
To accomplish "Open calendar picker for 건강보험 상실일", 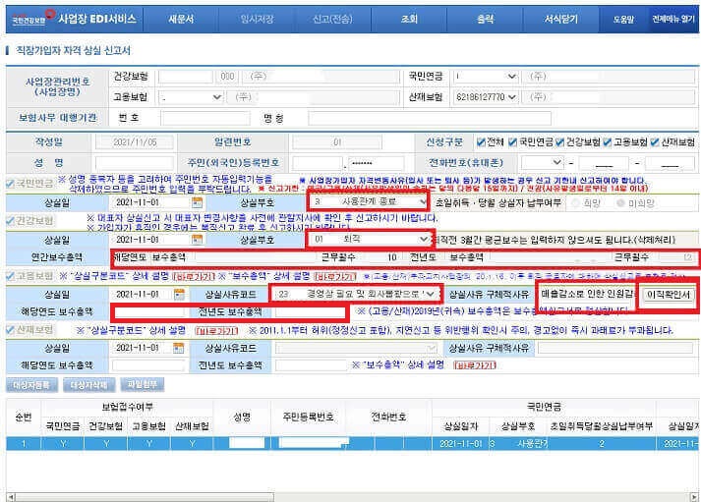I will click(197, 240).
